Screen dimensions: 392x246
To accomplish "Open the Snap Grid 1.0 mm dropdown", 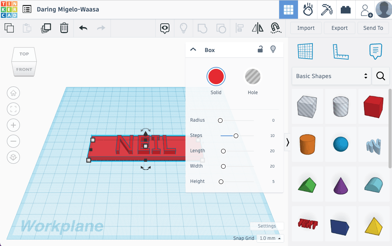I will pos(270,238).
